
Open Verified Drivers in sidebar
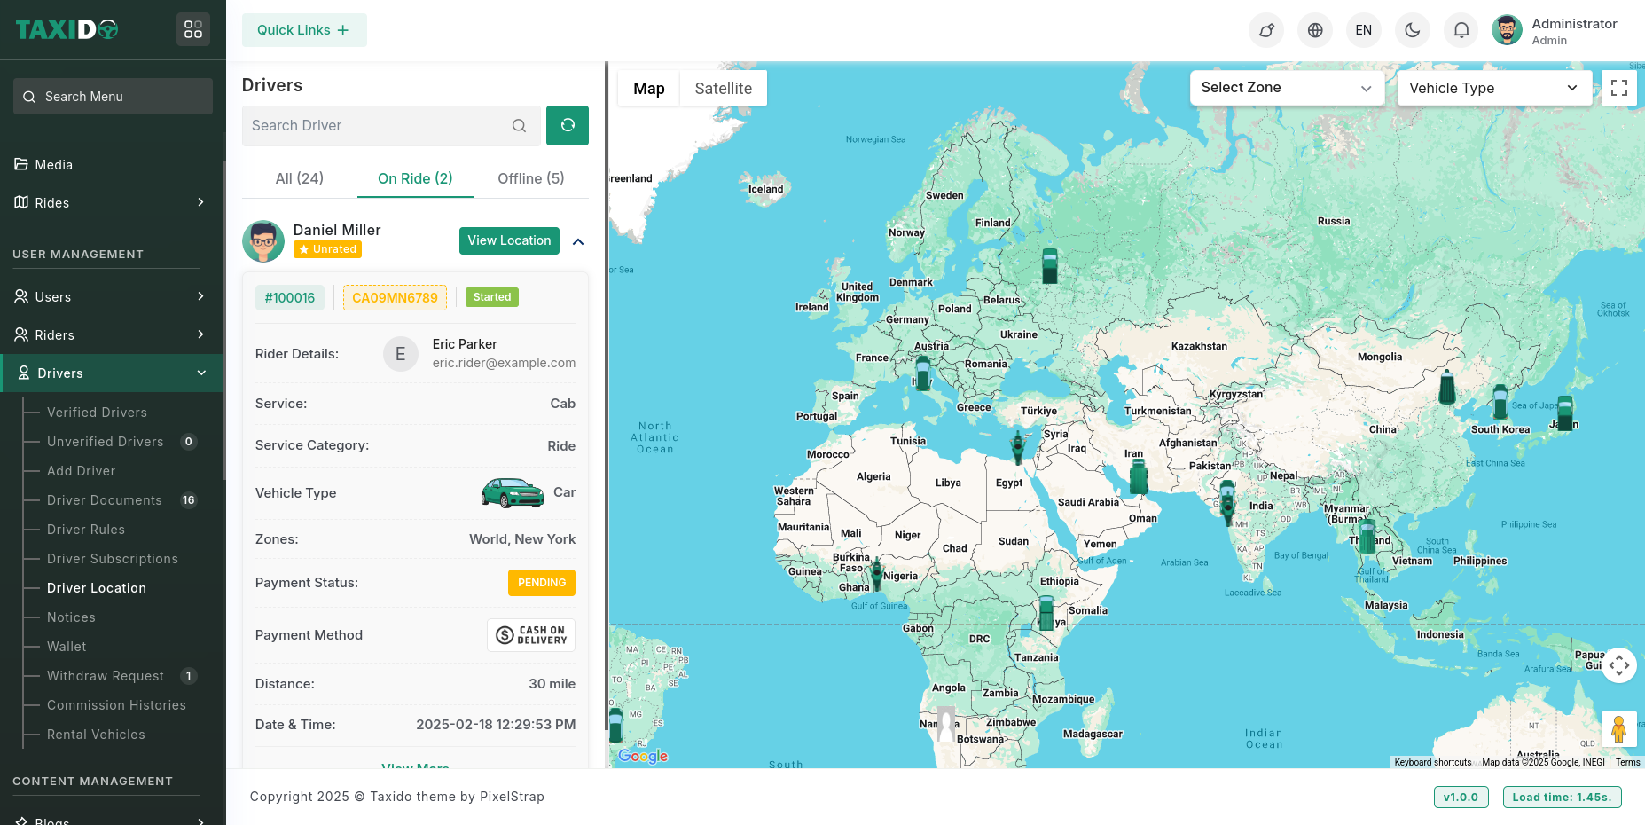tap(97, 412)
